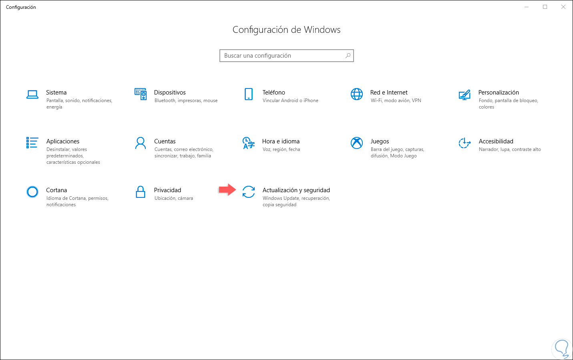Open Teléfono settings title
573x360 pixels.
(x=274, y=93)
